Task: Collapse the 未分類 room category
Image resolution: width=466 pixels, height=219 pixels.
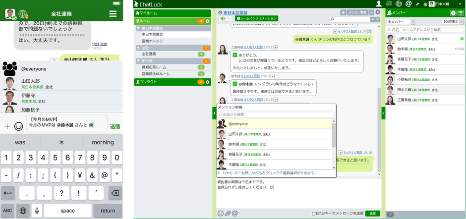Action: pos(138,60)
